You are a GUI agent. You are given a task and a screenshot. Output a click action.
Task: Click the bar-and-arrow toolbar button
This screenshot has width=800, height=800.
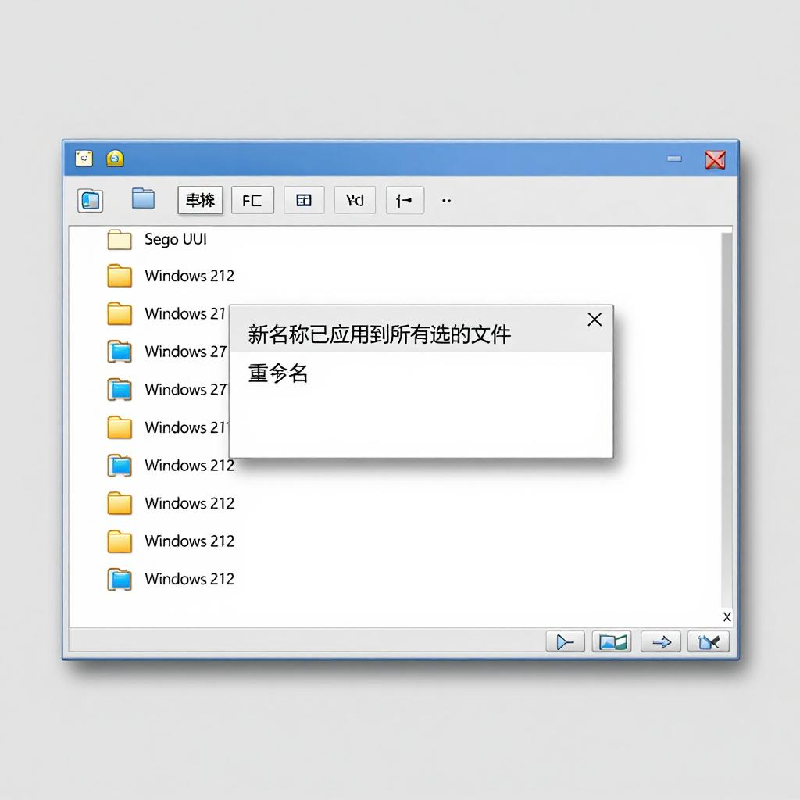[405, 200]
